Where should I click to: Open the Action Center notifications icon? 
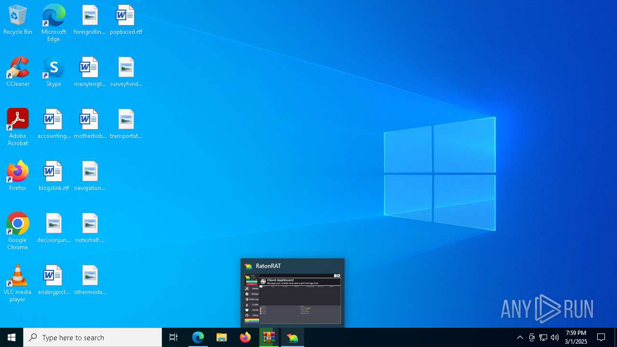pos(601,337)
